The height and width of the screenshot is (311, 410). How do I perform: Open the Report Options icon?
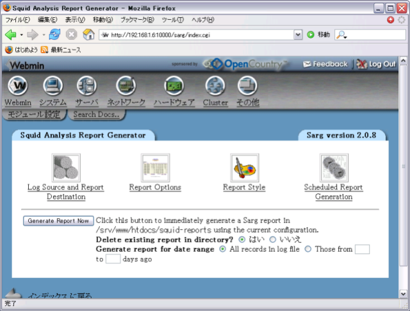click(x=155, y=168)
